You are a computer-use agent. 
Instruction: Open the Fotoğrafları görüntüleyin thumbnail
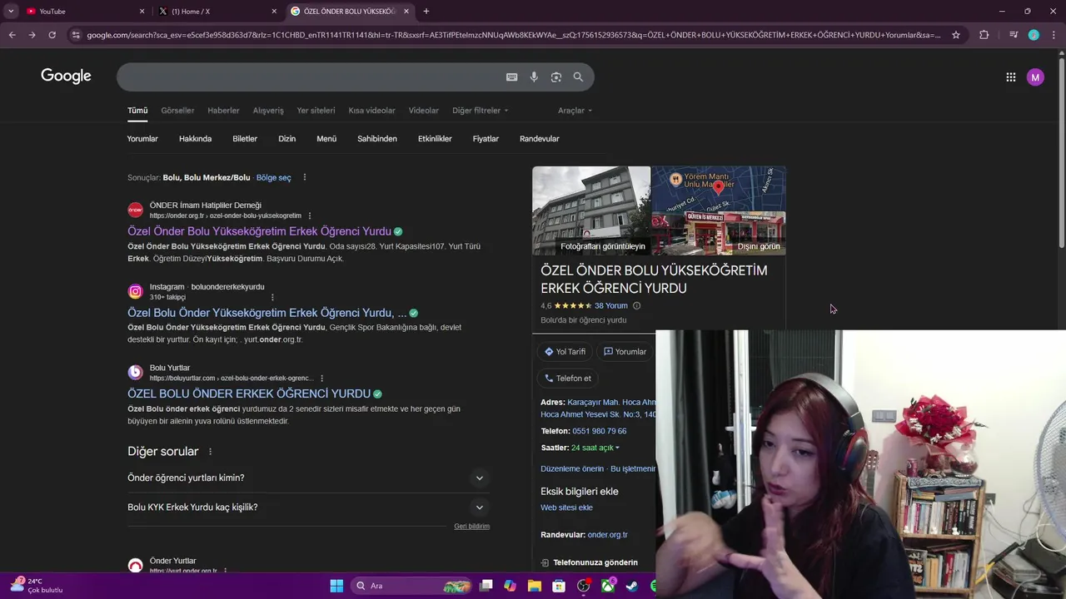pos(591,210)
